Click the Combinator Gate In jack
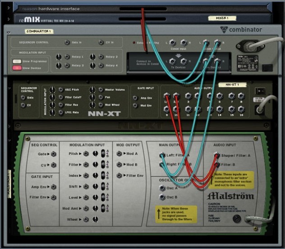The height and width of the screenshot is (249, 285). coord(67,42)
